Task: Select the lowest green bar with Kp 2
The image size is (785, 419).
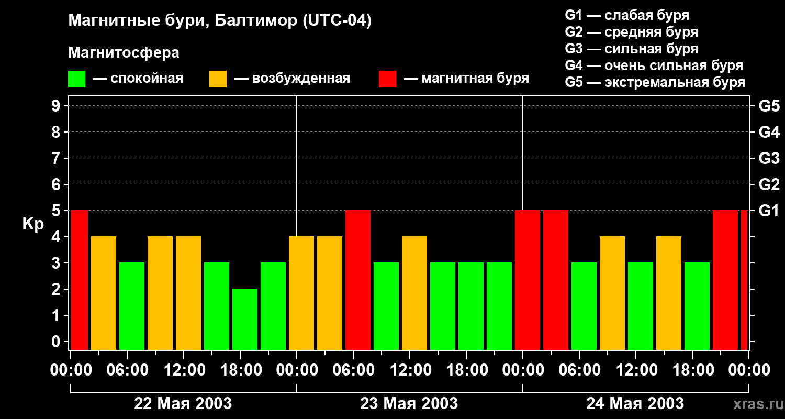Action: [x=245, y=319]
